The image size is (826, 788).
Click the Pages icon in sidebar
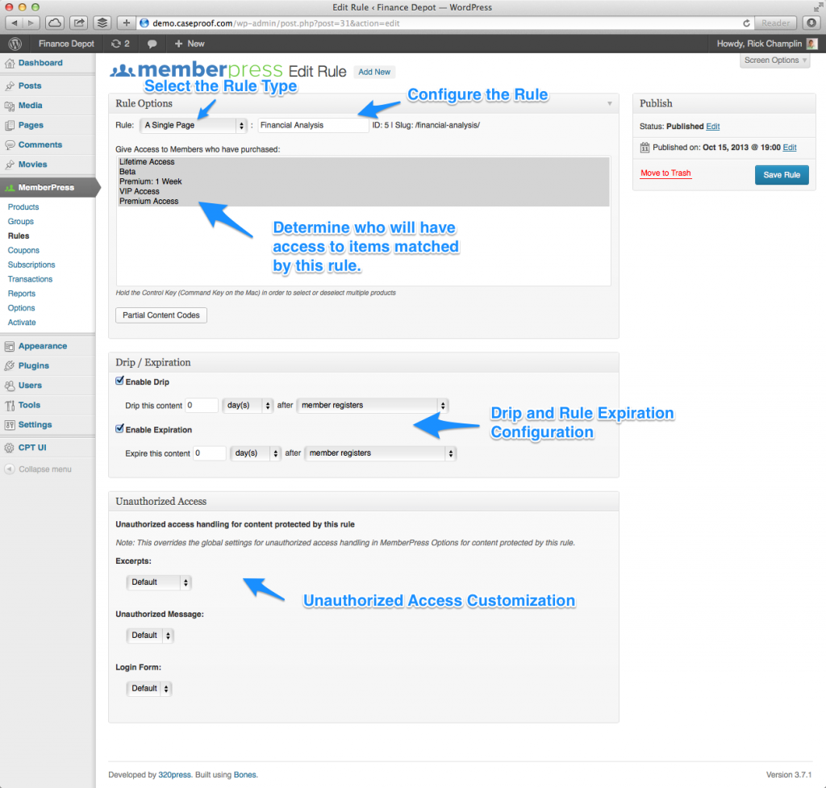10,125
